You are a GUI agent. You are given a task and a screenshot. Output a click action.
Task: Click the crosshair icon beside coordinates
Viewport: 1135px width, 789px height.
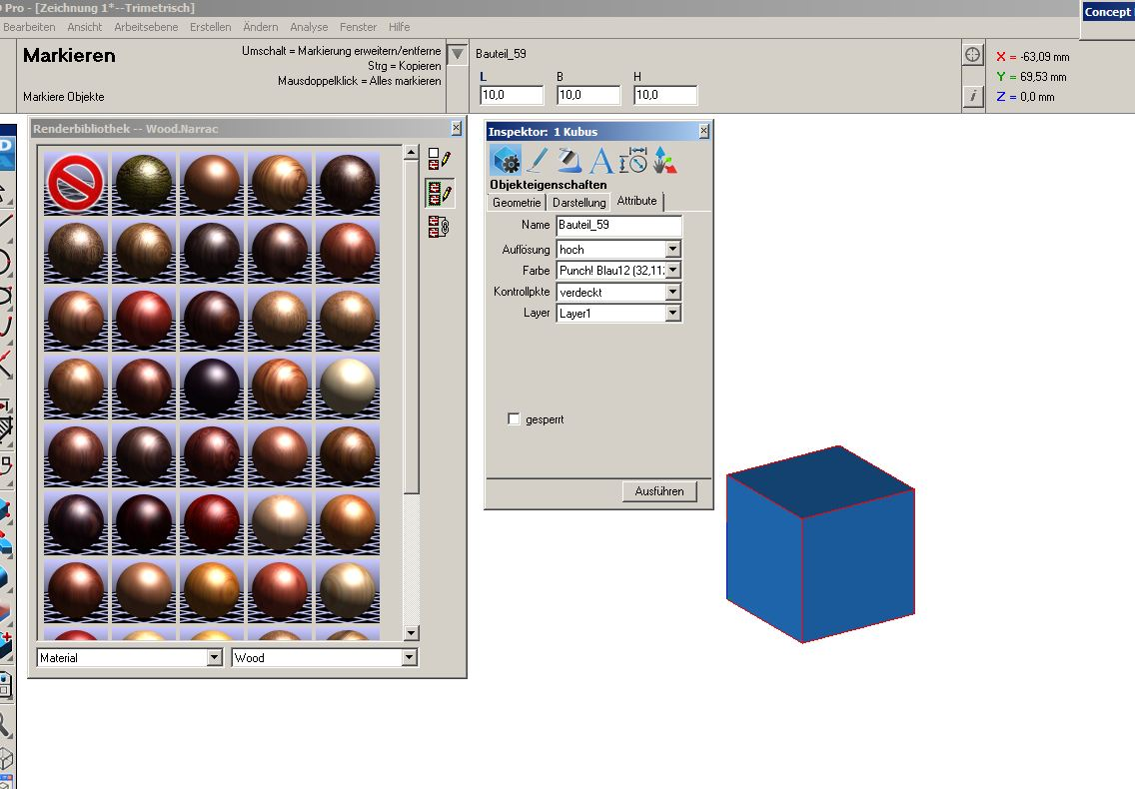[x=973, y=55]
